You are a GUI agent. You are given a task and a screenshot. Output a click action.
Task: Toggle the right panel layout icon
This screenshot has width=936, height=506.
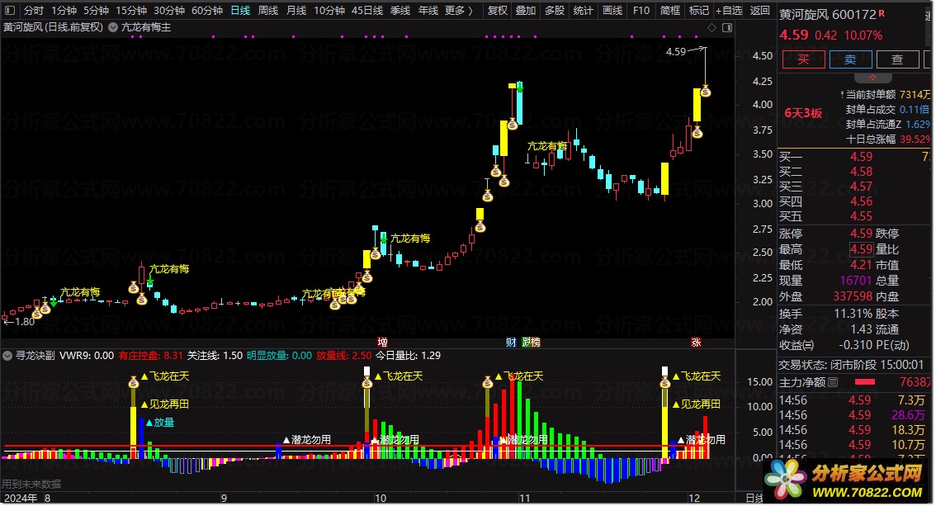click(727, 27)
